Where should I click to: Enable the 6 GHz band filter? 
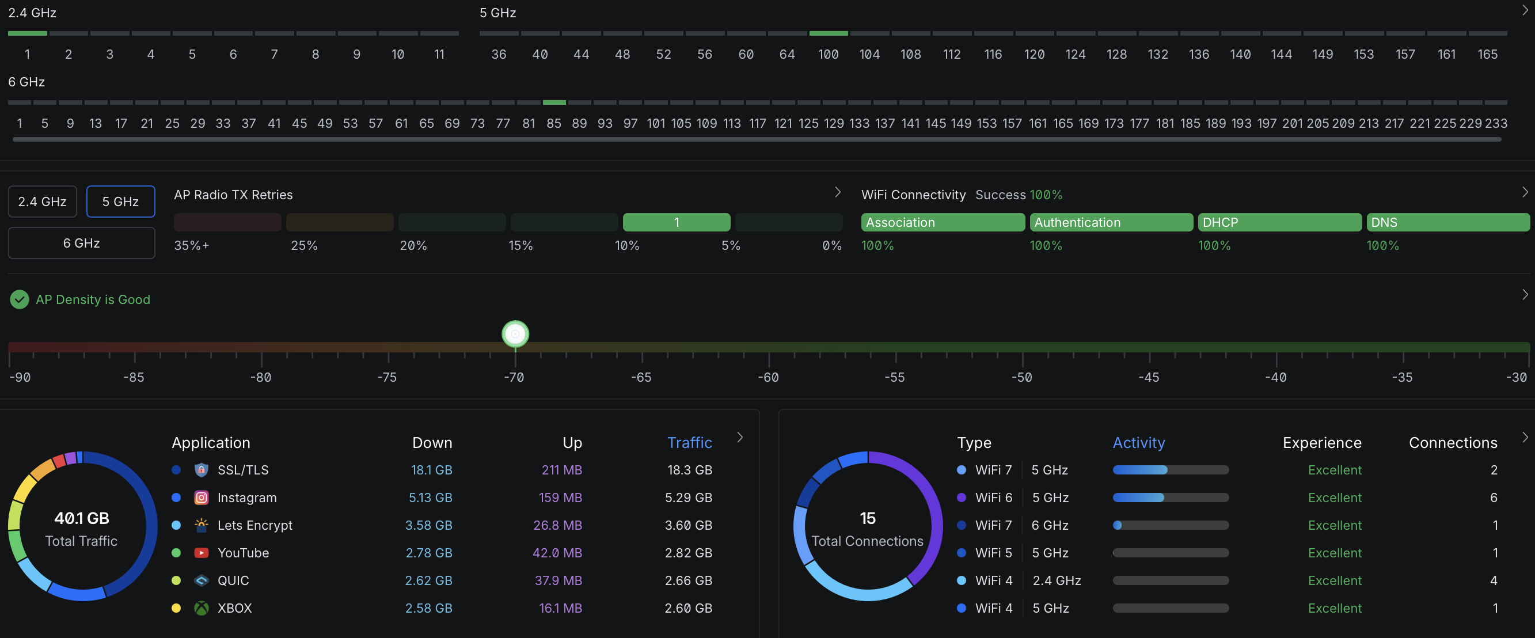tap(82, 242)
